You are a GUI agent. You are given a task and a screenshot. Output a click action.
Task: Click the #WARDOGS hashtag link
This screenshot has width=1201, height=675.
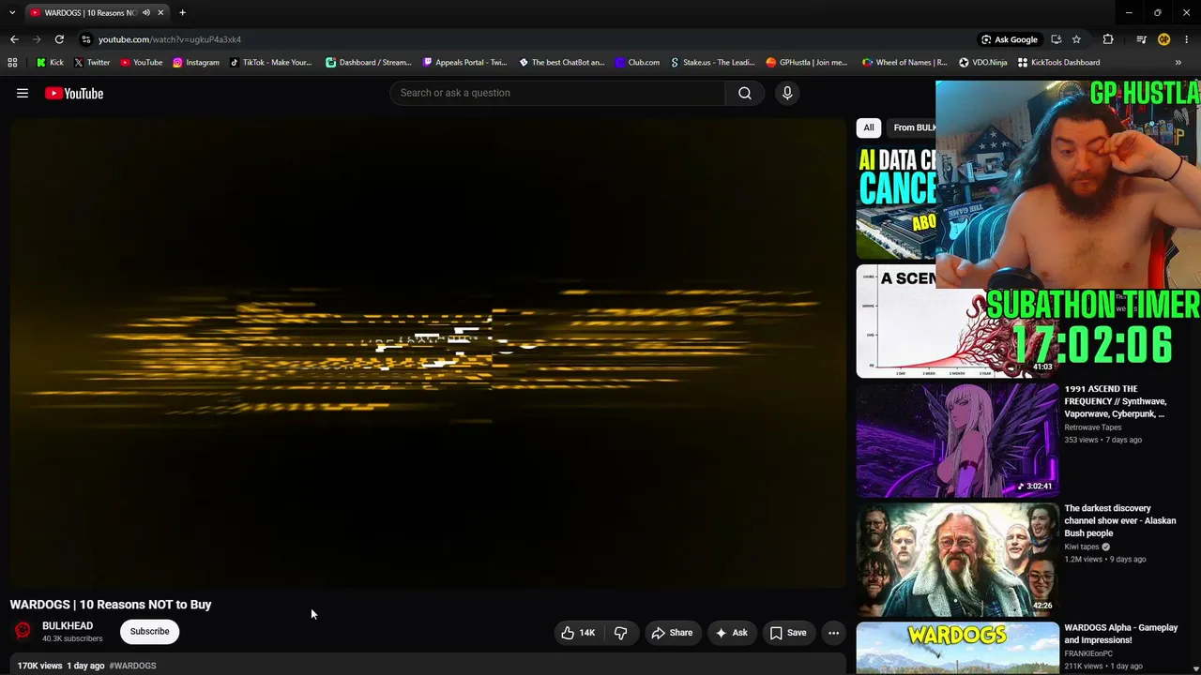(132, 666)
